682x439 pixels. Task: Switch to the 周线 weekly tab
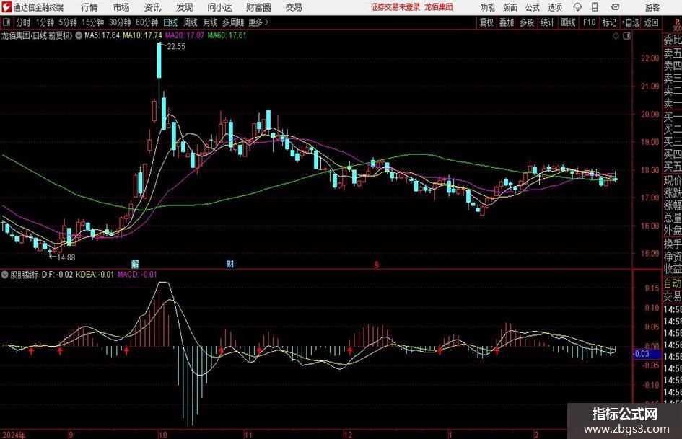pos(190,22)
